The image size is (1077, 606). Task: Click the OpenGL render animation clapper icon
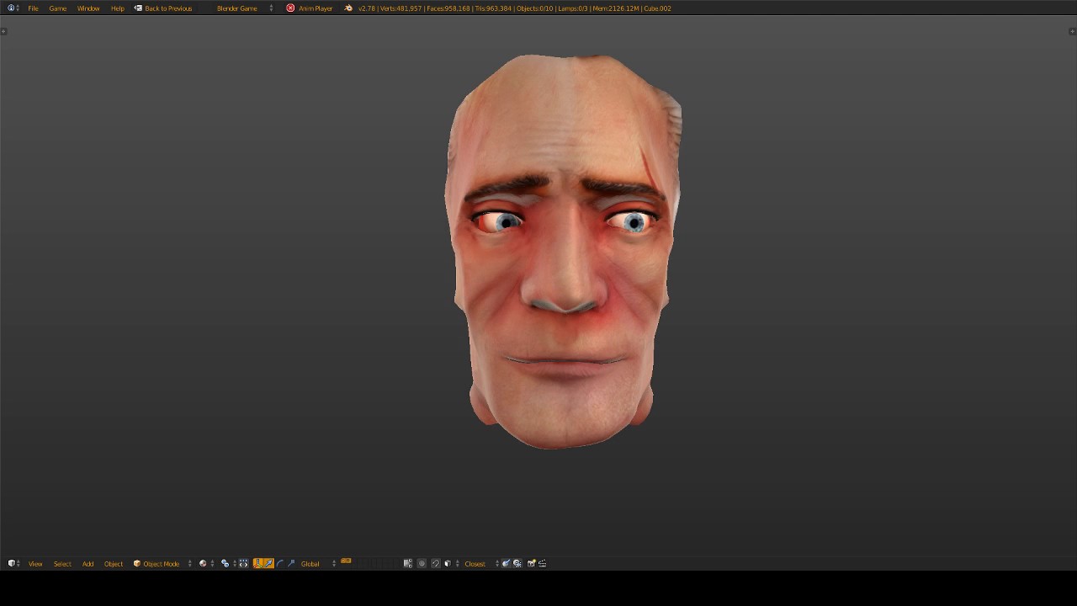click(543, 564)
